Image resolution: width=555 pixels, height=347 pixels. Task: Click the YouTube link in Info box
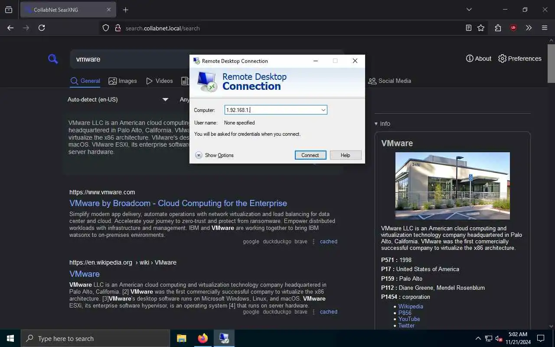[x=409, y=319]
